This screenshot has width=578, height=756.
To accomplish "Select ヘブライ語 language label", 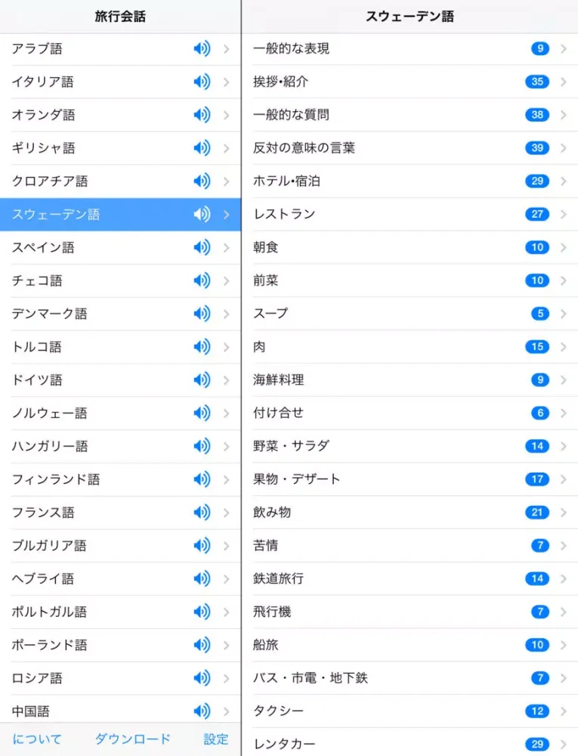I will (43, 578).
